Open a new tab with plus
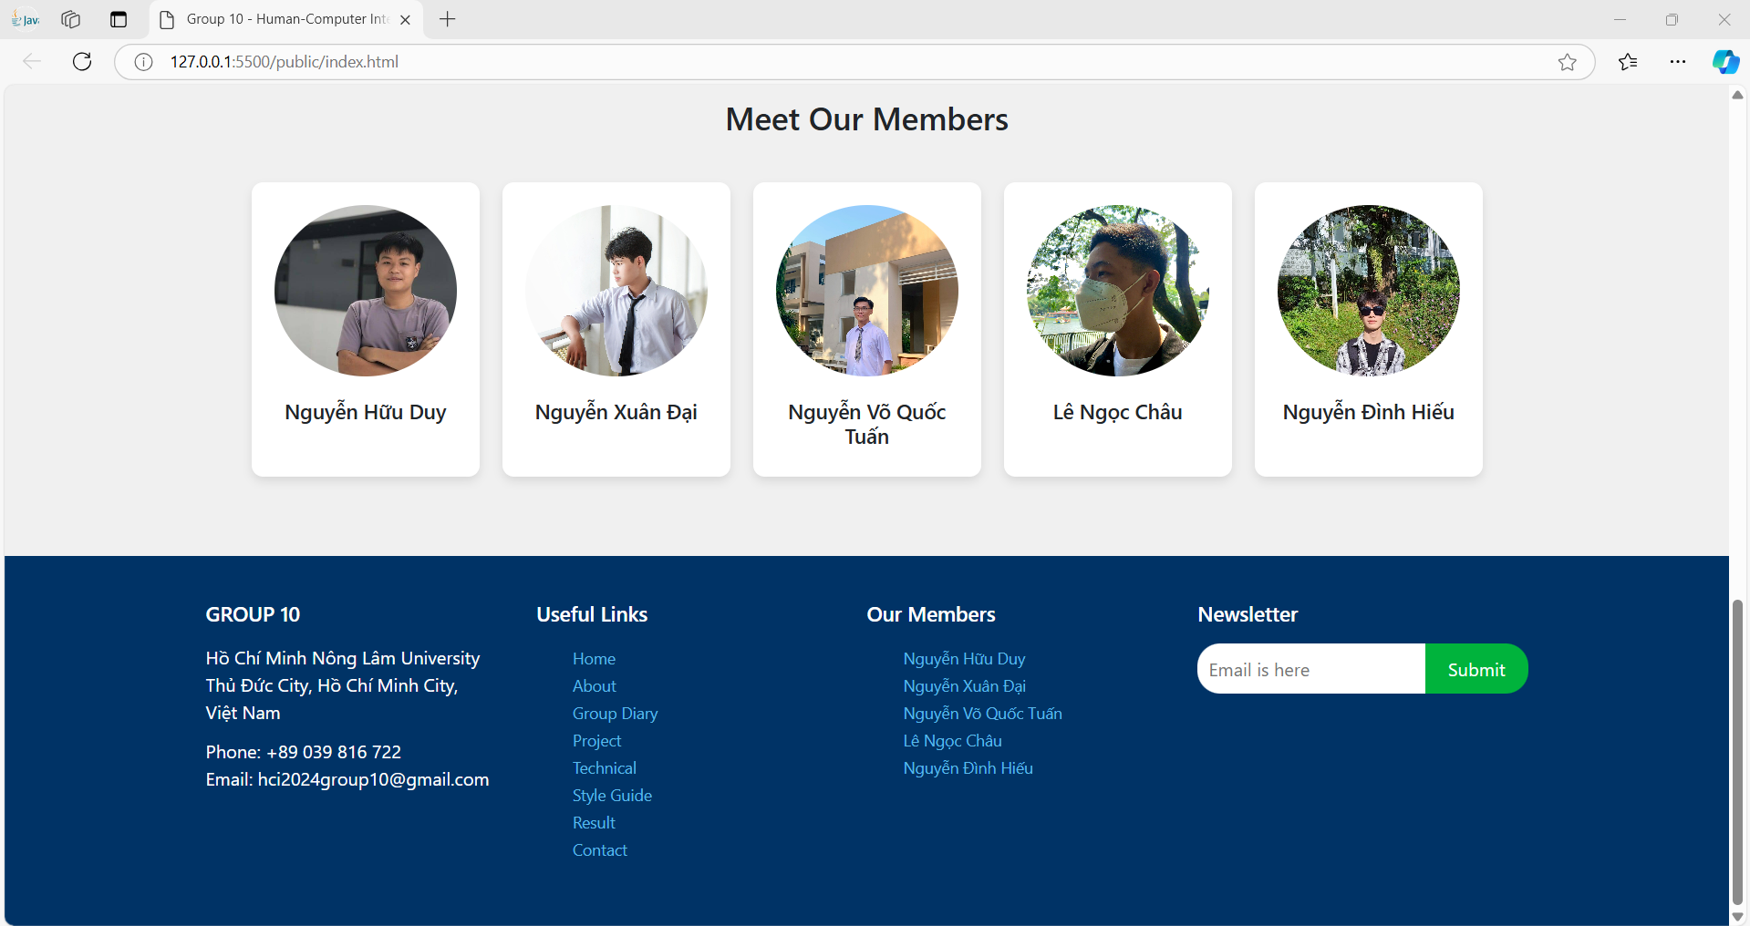Screen dimensions: 1750x926 (x=447, y=19)
